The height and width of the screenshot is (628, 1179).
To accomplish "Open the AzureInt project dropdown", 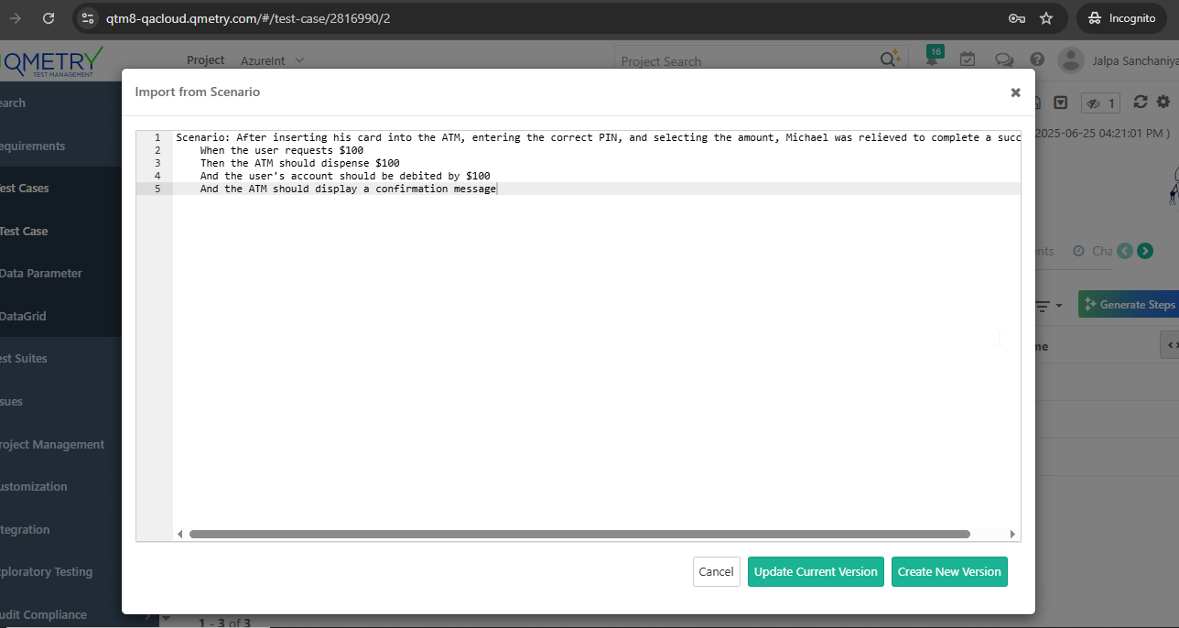I will pos(272,60).
